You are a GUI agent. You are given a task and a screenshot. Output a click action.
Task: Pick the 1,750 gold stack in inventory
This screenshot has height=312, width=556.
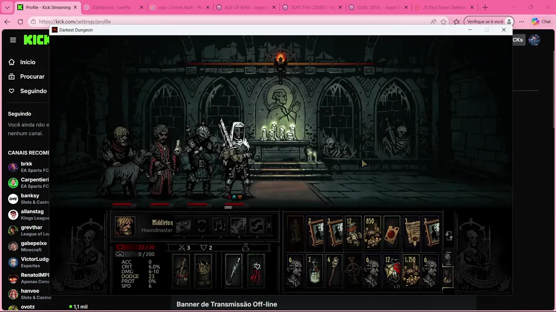pyautogui.click(x=411, y=272)
